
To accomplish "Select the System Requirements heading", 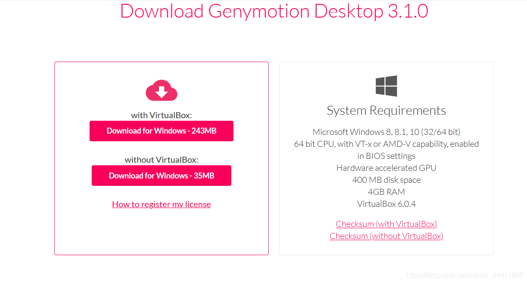I will point(386,110).
